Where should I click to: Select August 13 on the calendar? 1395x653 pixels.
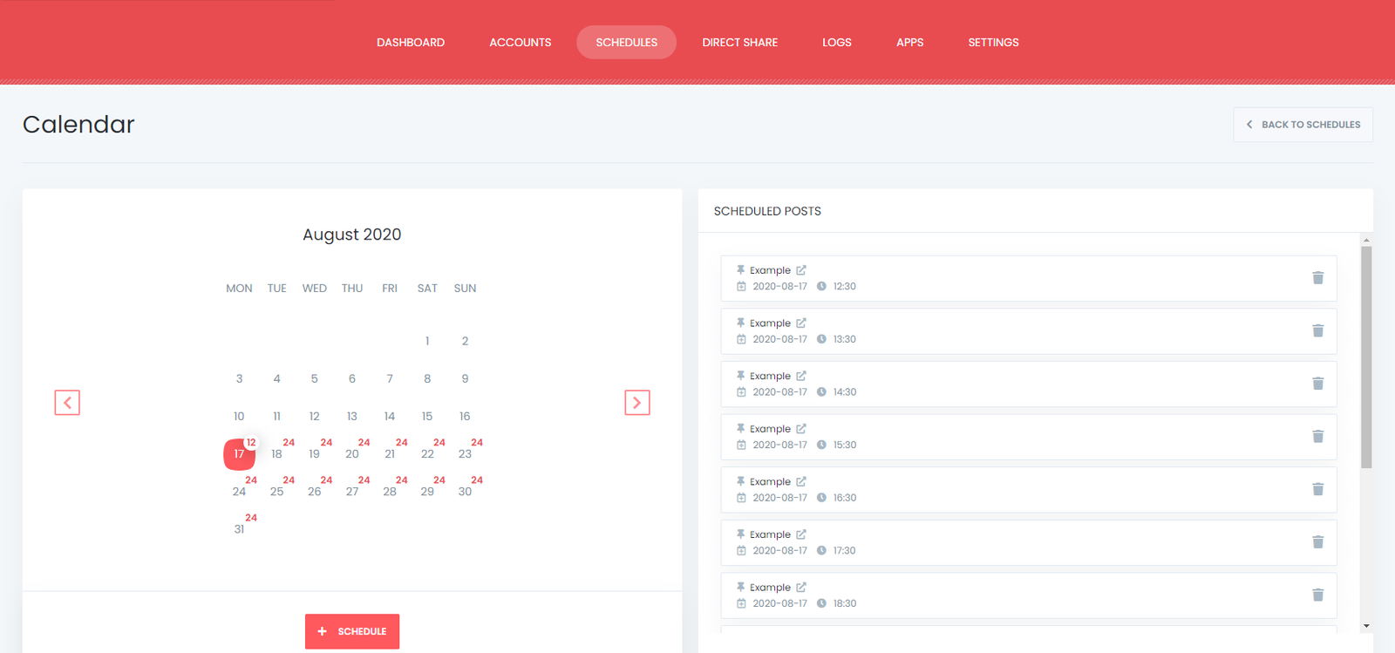point(352,416)
